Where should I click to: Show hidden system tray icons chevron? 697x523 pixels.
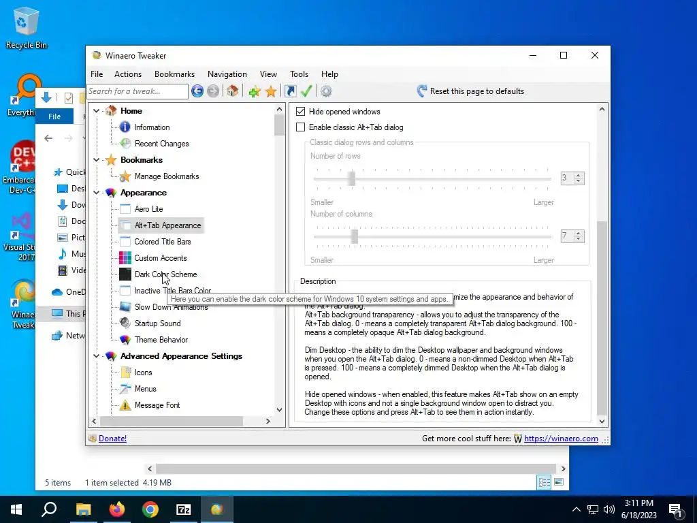point(576,509)
